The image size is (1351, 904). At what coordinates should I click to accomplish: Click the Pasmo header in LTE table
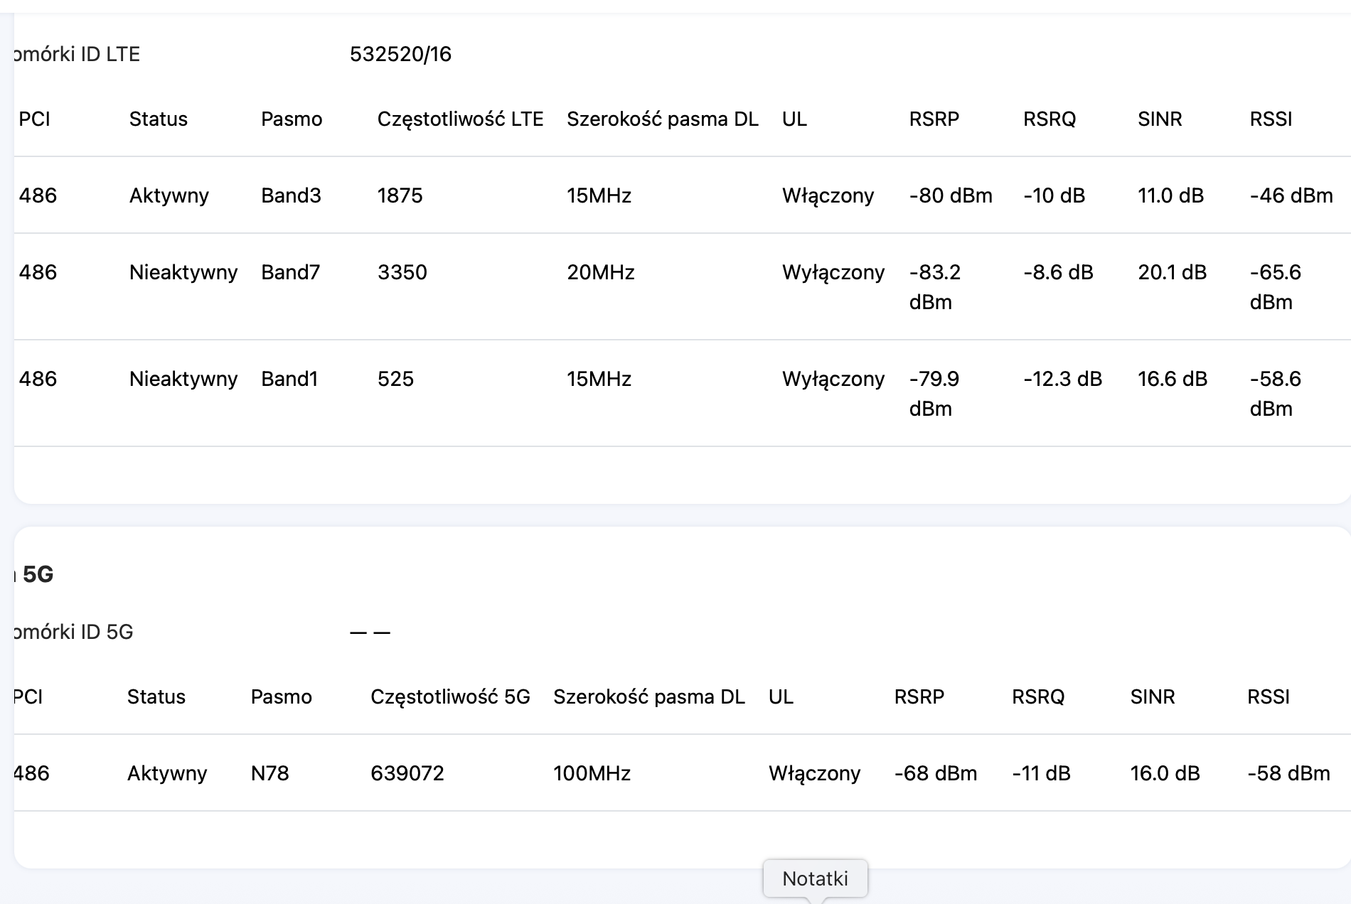[292, 119]
